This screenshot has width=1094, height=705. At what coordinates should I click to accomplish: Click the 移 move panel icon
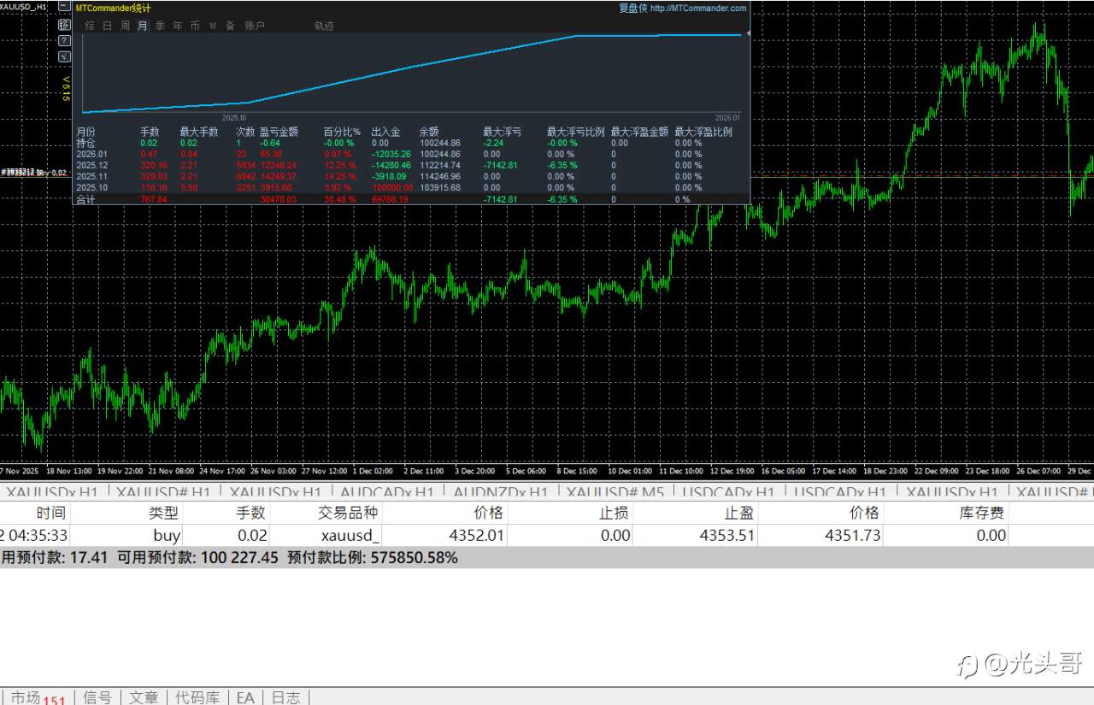64,24
